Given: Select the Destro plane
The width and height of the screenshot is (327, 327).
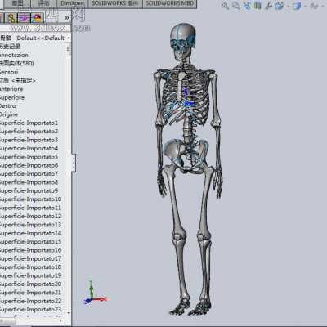Looking at the screenshot, I should pyautogui.click(x=8, y=105).
